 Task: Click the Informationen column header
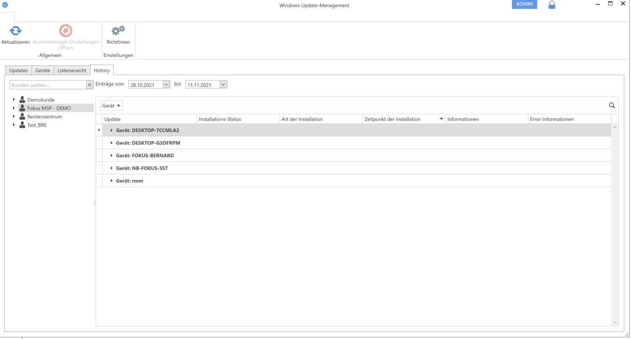487,119
